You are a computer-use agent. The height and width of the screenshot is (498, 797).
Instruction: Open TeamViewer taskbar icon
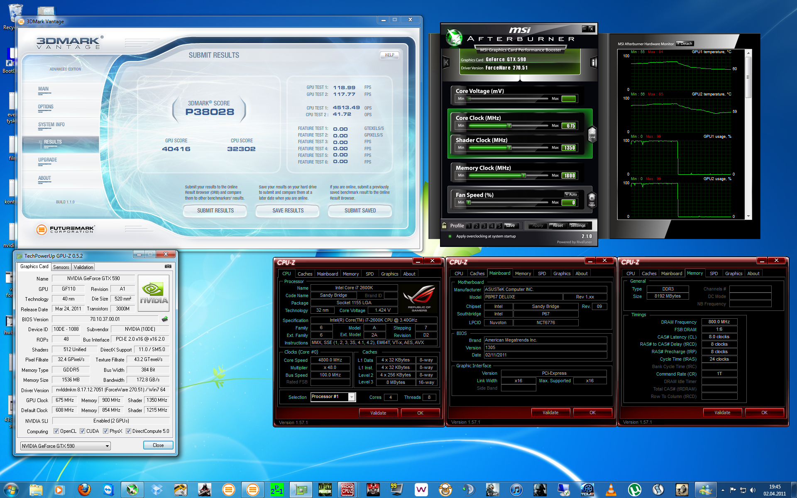tap(108, 490)
